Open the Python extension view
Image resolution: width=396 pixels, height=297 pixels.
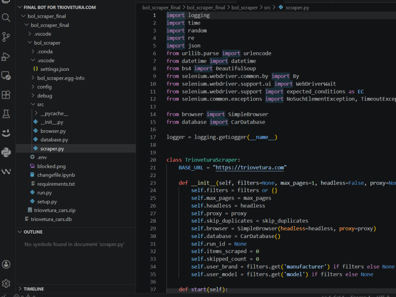(6, 152)
